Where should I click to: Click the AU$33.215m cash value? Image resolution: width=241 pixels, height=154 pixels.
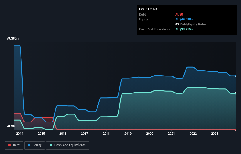(x=184, y=29)
